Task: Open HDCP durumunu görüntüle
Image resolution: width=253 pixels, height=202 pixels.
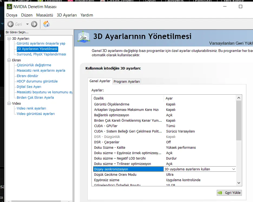Action: 37,81
